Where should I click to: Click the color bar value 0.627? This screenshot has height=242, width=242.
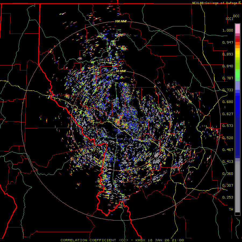228,114
